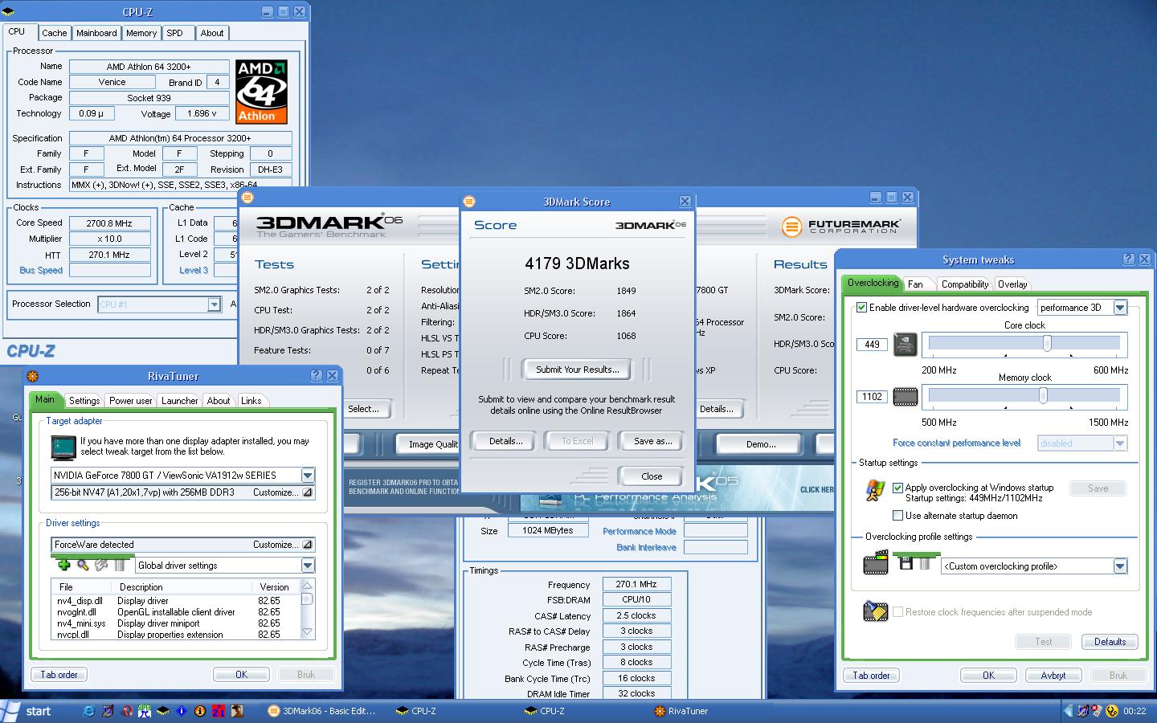
Task: Open the Global driver settings dropdown
Action: click(x=308, y=566)
